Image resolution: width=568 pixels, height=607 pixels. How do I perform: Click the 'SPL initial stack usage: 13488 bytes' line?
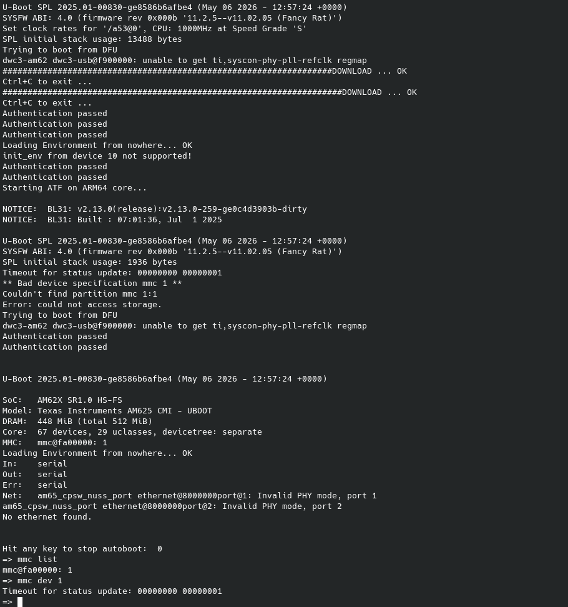point(92,39)
